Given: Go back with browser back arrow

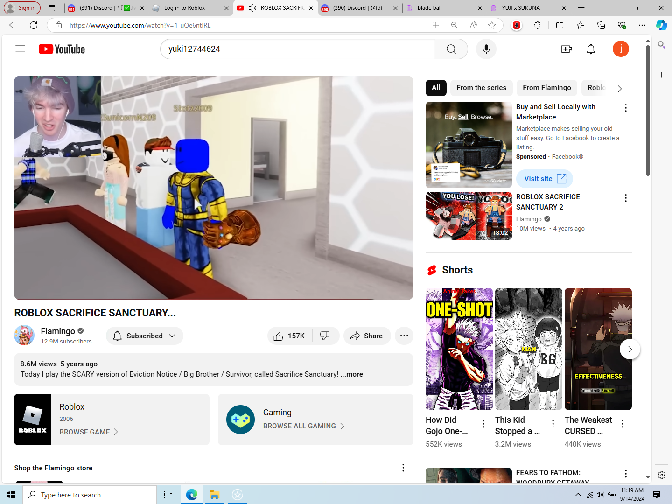Looking at the screenshot, I should point(13,25).
